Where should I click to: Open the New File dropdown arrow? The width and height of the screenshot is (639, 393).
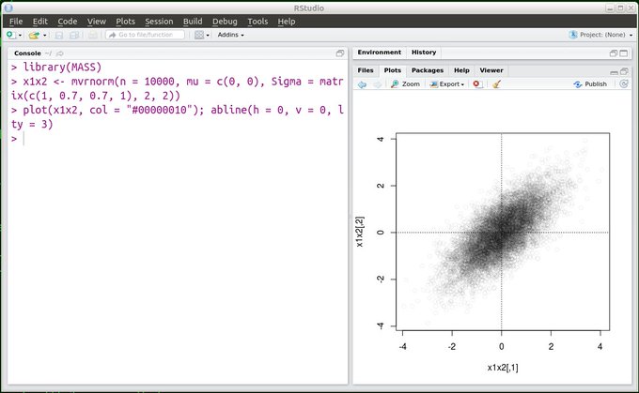20,36
